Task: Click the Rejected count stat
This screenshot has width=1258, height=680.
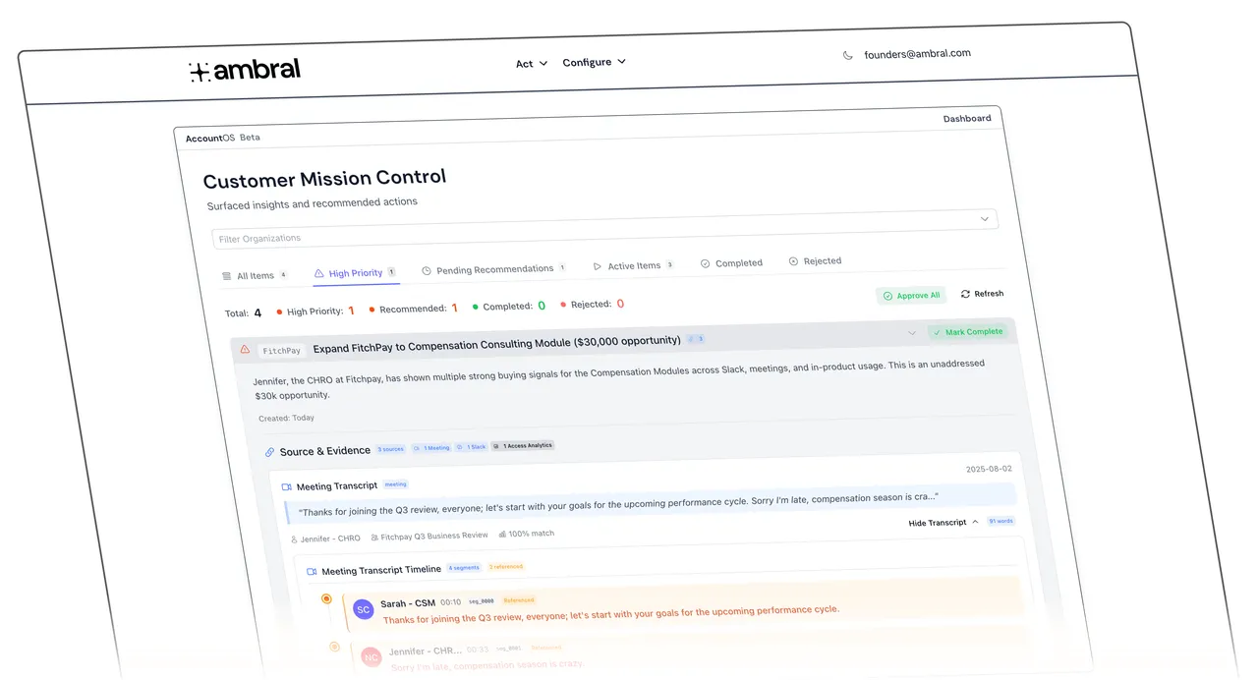Action: [592, 305]
